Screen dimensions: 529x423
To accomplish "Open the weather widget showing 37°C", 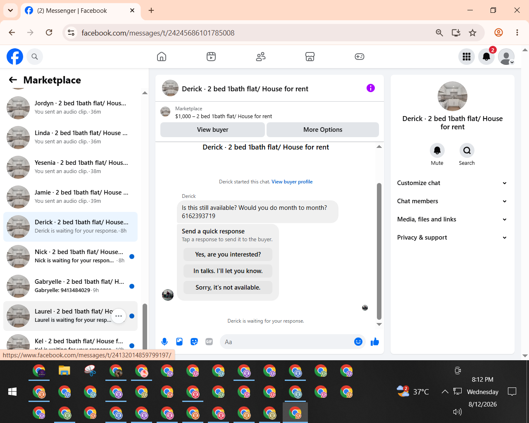I will pyautogui.click(x=413, y=391).
